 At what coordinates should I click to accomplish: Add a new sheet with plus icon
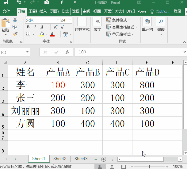[x=104, y=159]
